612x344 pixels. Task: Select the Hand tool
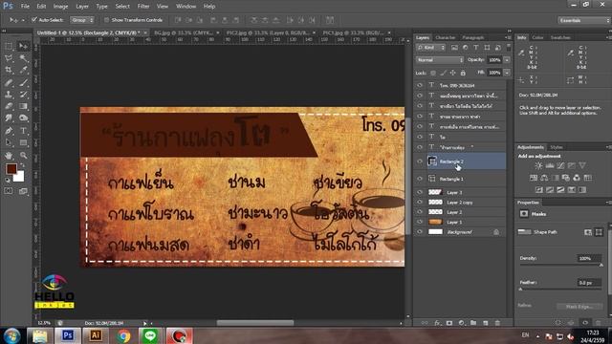tap(9, 155)
